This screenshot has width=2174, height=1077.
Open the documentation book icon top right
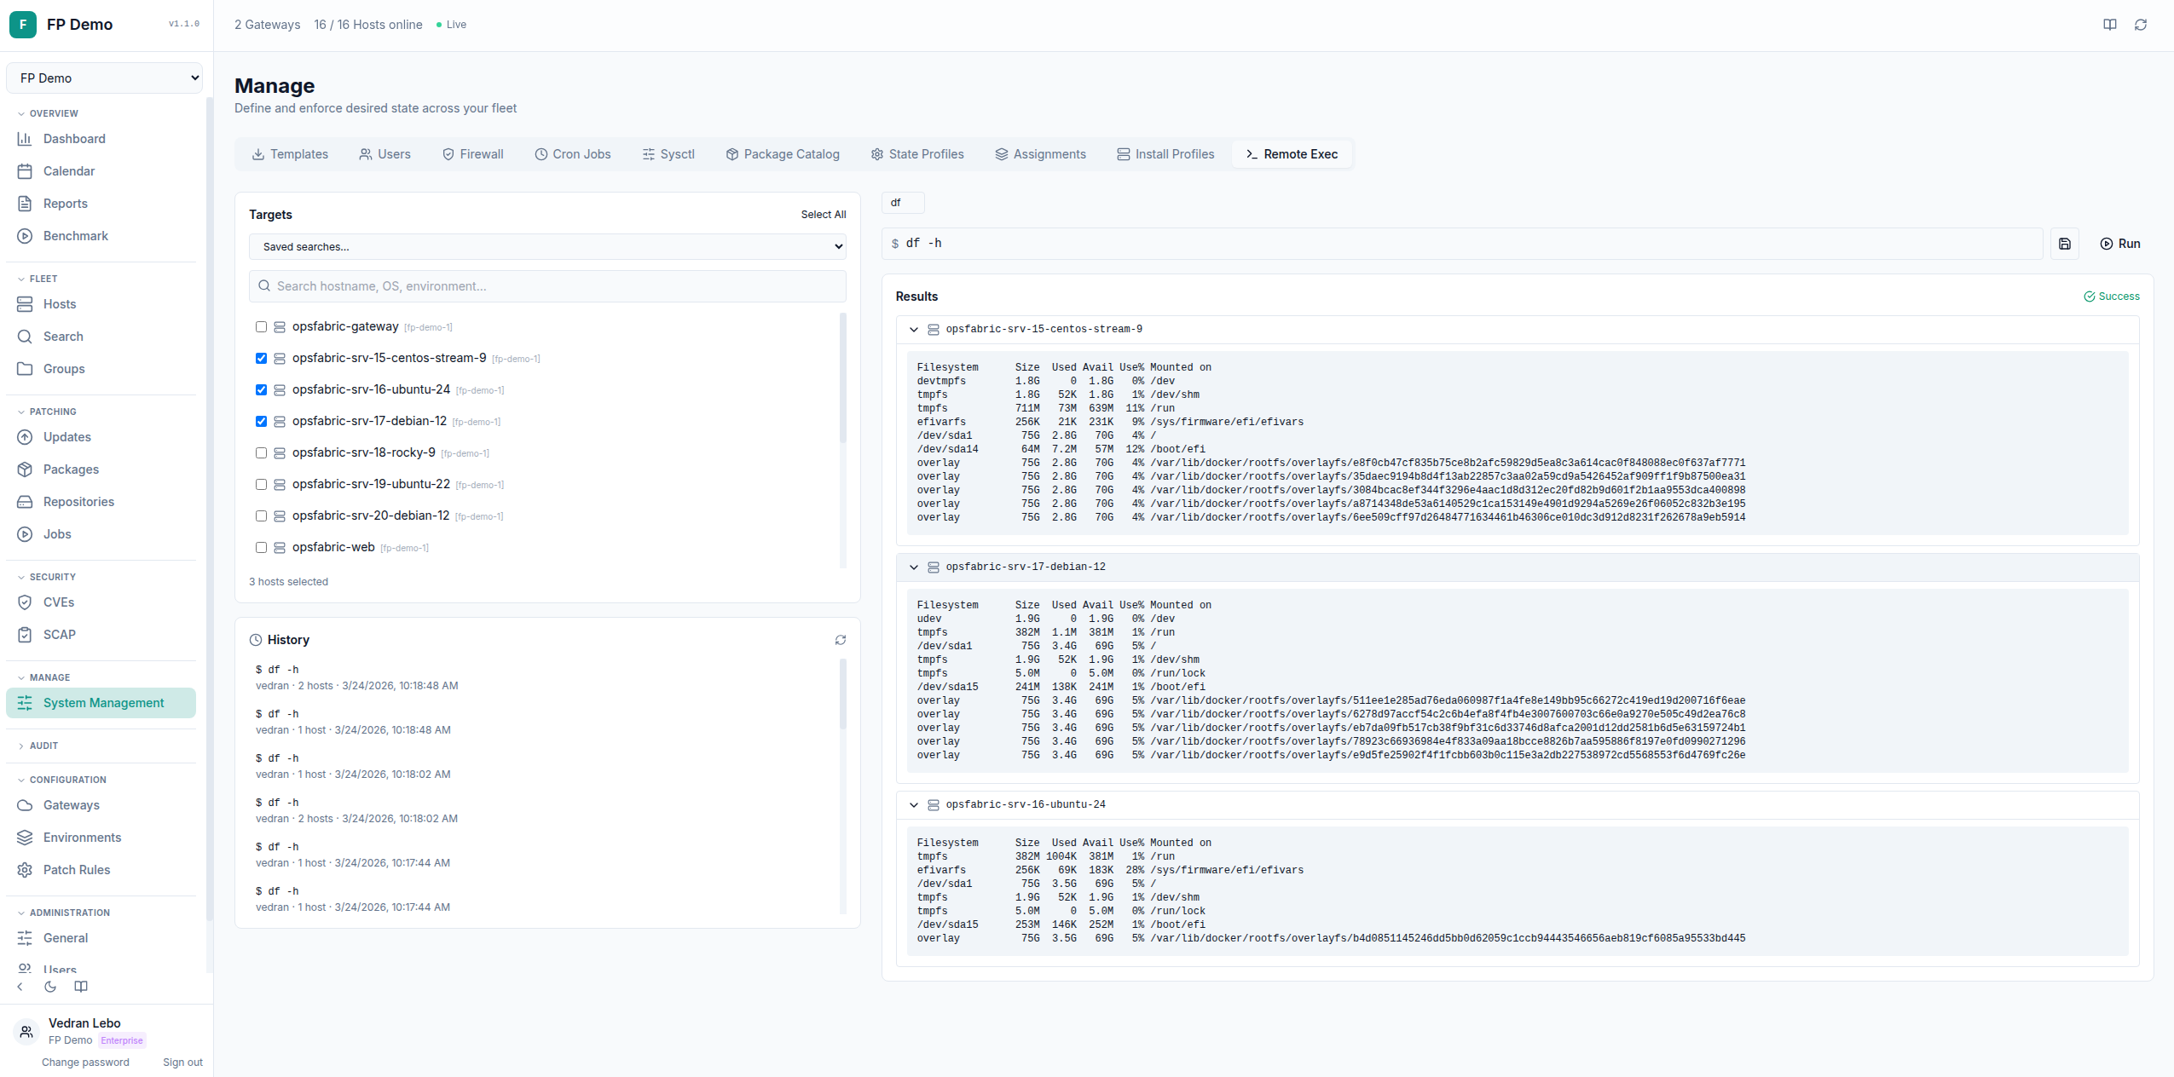coord(2109,25)
